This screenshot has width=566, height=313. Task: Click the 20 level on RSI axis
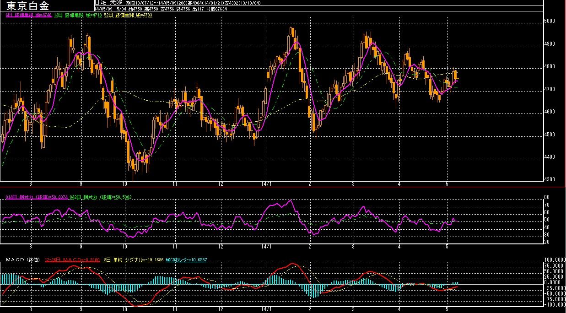pyautogui.click(x=547, y=242)
